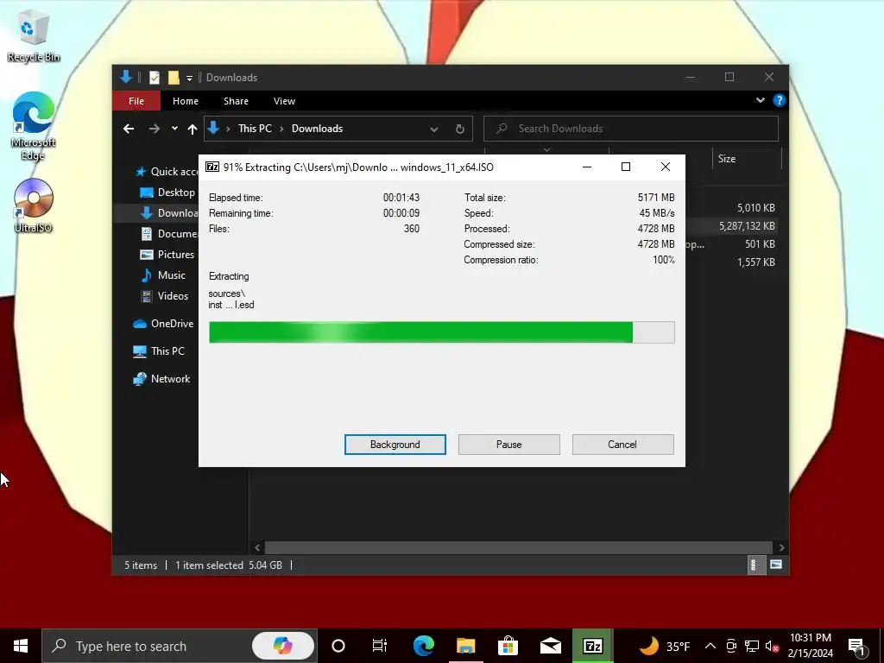This screenshot has width=884, height=663.
Task: Click the scroll left arrow
Action: click(x=257, y=547)
